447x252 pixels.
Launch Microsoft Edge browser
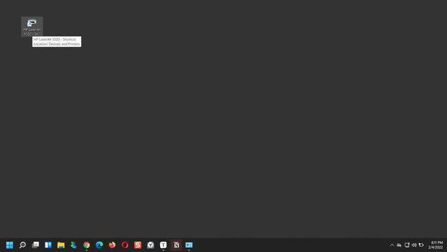[99, 245]
